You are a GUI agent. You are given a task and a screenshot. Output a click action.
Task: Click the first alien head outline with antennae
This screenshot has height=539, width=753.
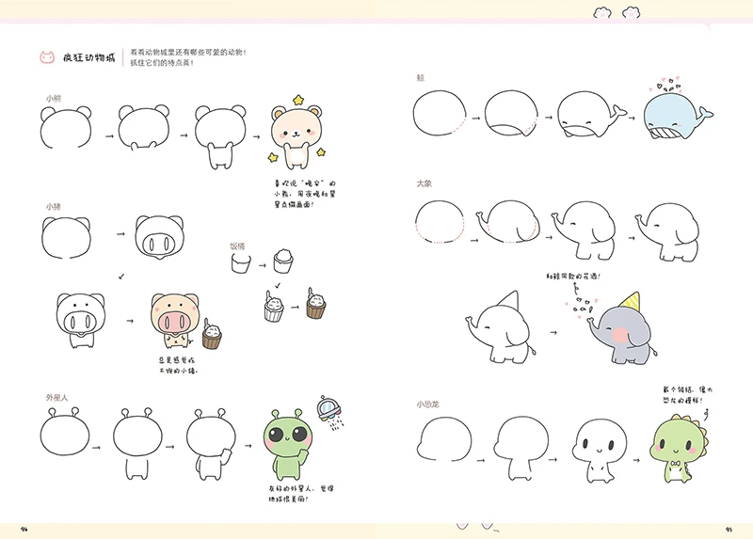click(x=65, y=432)
